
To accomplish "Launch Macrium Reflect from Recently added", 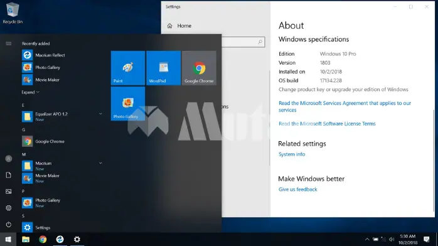I will (43, 55).
